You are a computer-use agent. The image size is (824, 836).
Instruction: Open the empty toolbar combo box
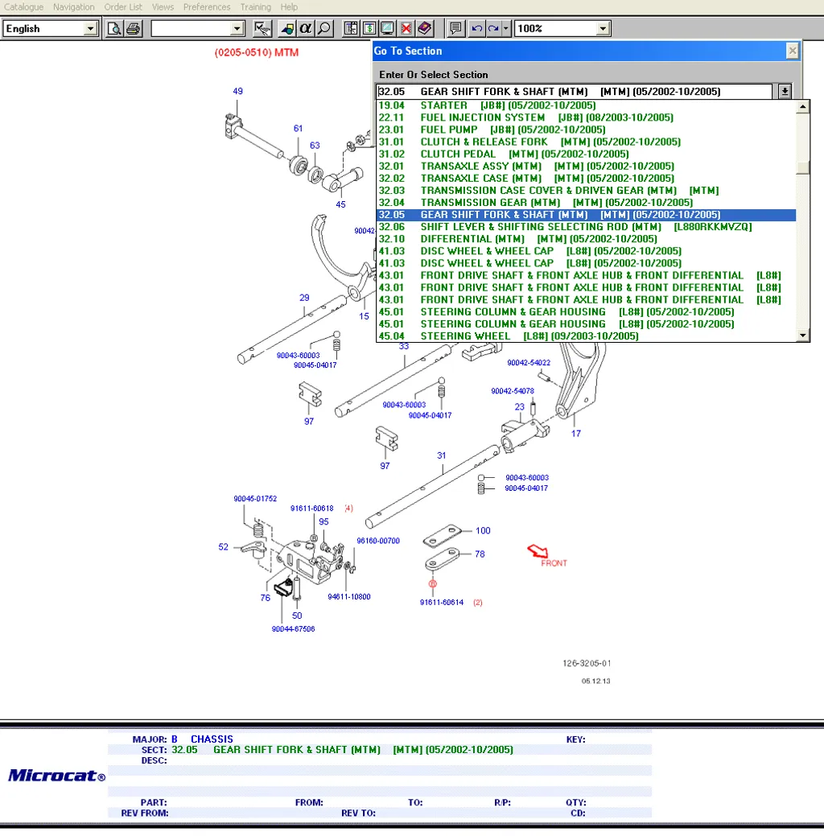pos(237,29)
